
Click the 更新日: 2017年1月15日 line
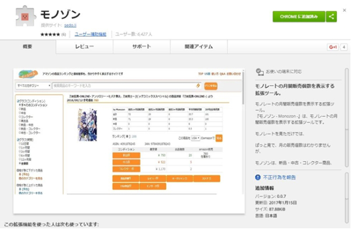(276, 203)
